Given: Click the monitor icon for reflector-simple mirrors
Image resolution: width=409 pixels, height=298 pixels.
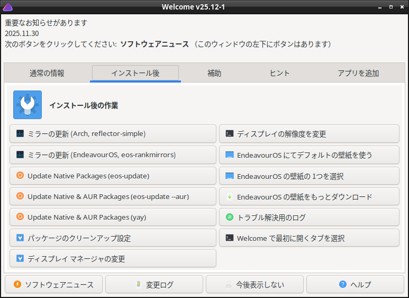Looking at the screenshot, I should pyautogui.click(x=20, y=134).
